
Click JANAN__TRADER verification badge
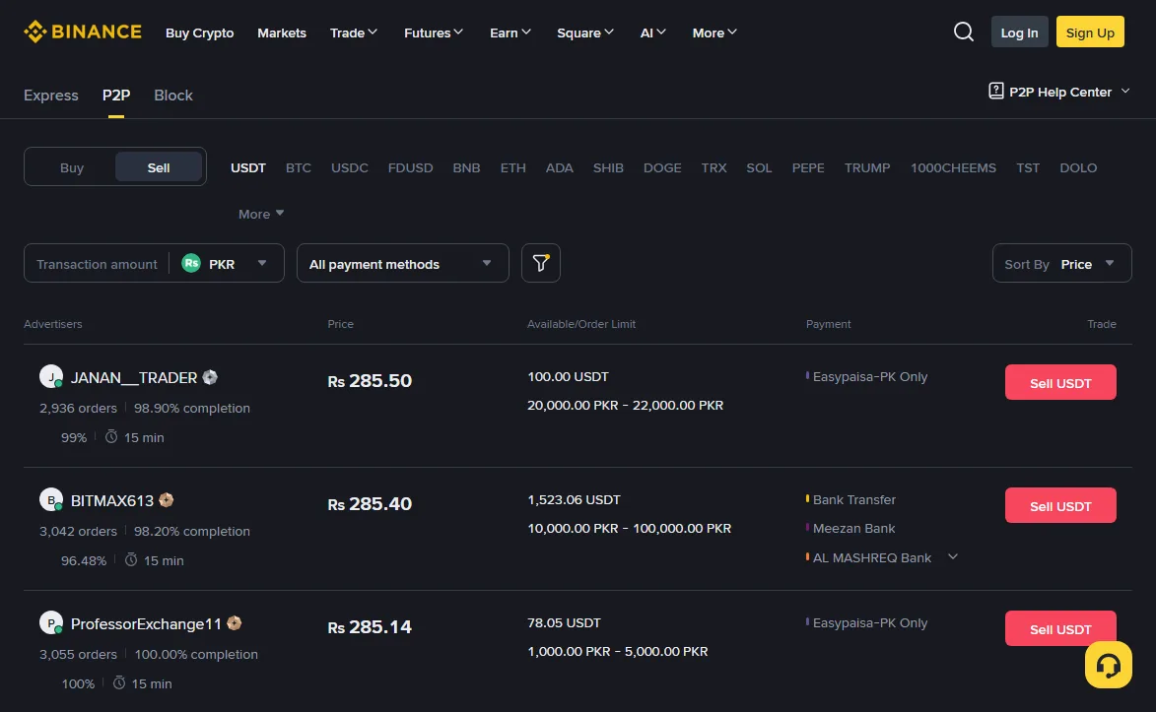click(210, 377)
